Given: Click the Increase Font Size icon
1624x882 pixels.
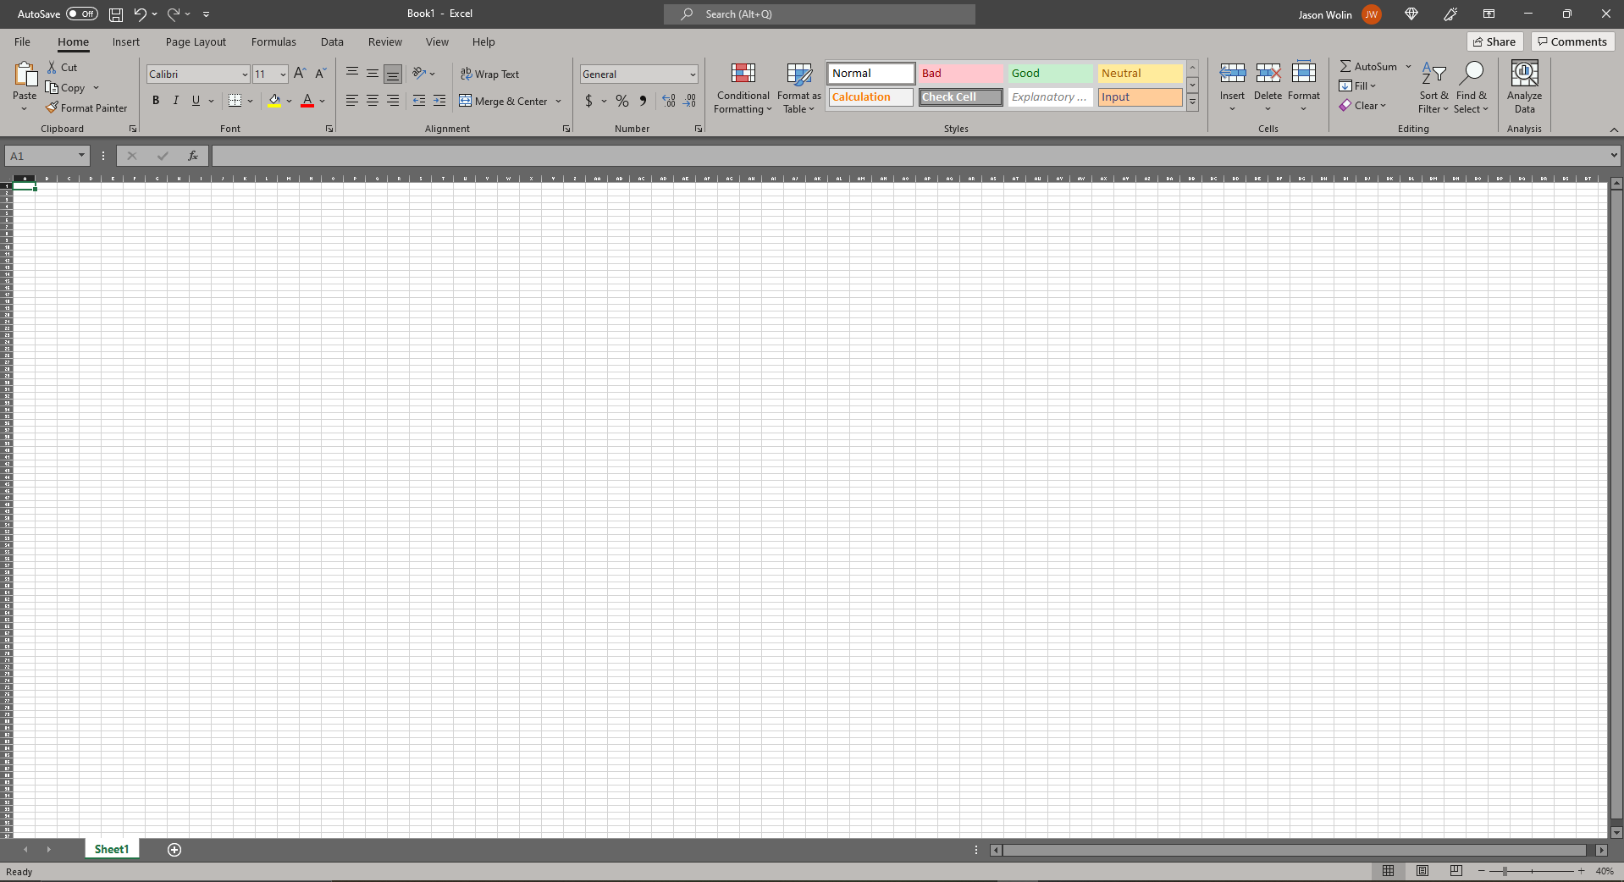Looking at the screenshot, I should 299,74.
